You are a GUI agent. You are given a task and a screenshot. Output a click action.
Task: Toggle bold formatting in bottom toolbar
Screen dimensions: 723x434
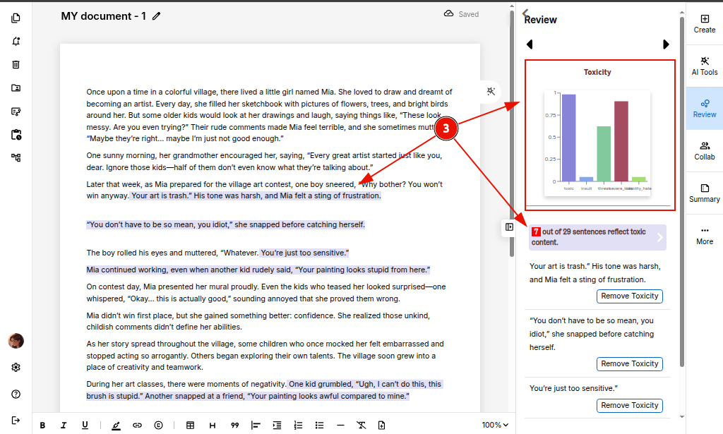tap(43, 425)
